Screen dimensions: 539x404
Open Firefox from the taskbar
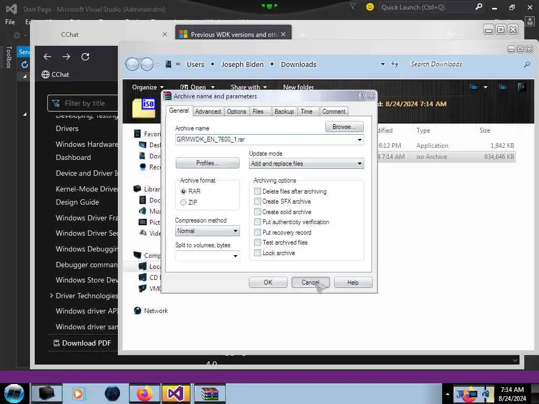[x=144, y=393]
